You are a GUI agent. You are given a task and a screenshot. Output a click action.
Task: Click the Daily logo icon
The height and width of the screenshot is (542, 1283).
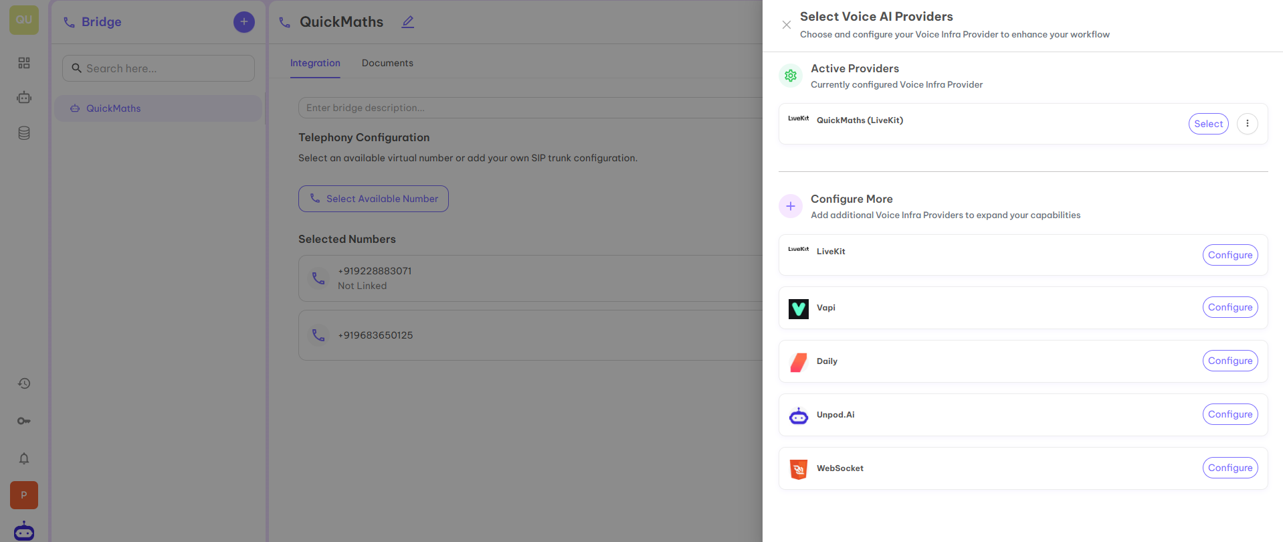coord(799,362)
